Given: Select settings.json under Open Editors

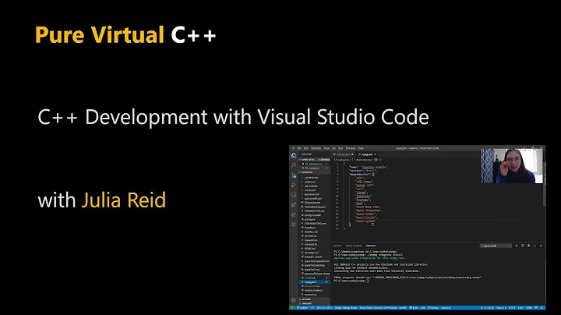Looking at the screenshot, I should 315,164.
